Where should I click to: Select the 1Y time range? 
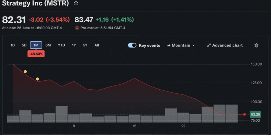pyautogui.click(x=74, y=45)
